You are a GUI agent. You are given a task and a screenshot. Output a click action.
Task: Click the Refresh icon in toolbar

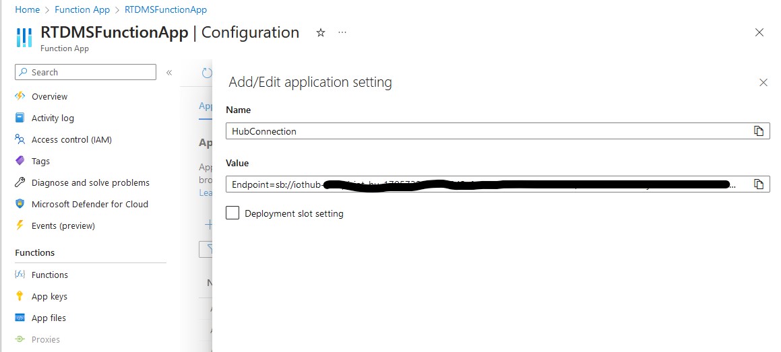point(207,73)
